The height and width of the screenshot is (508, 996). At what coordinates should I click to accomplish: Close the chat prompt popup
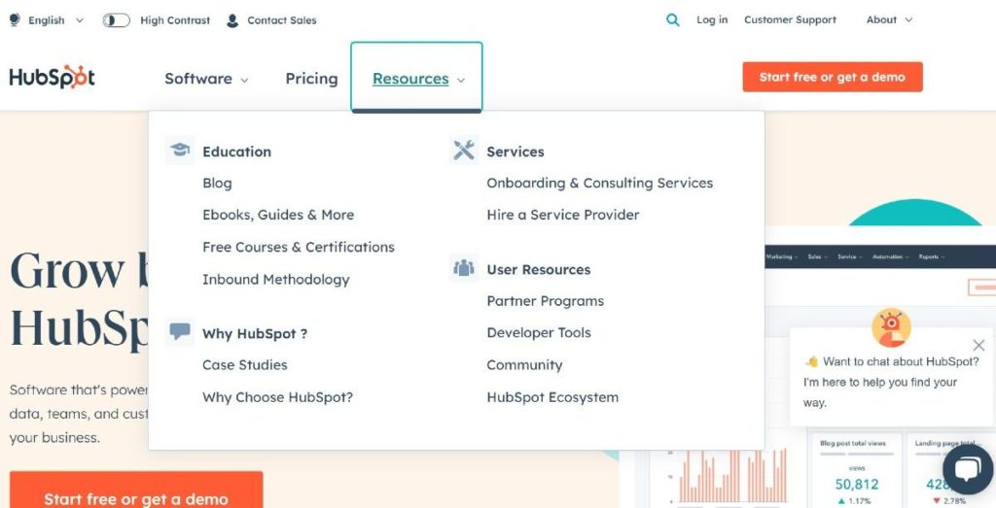pyautogui.click(x=978, y=345)
